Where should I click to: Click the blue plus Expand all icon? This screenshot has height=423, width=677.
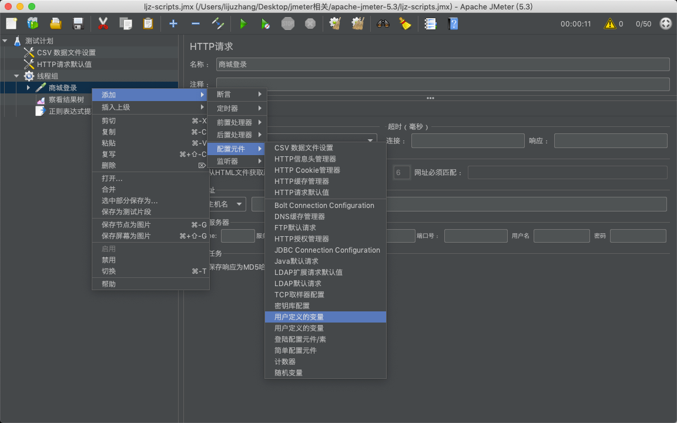pos(173,23)
